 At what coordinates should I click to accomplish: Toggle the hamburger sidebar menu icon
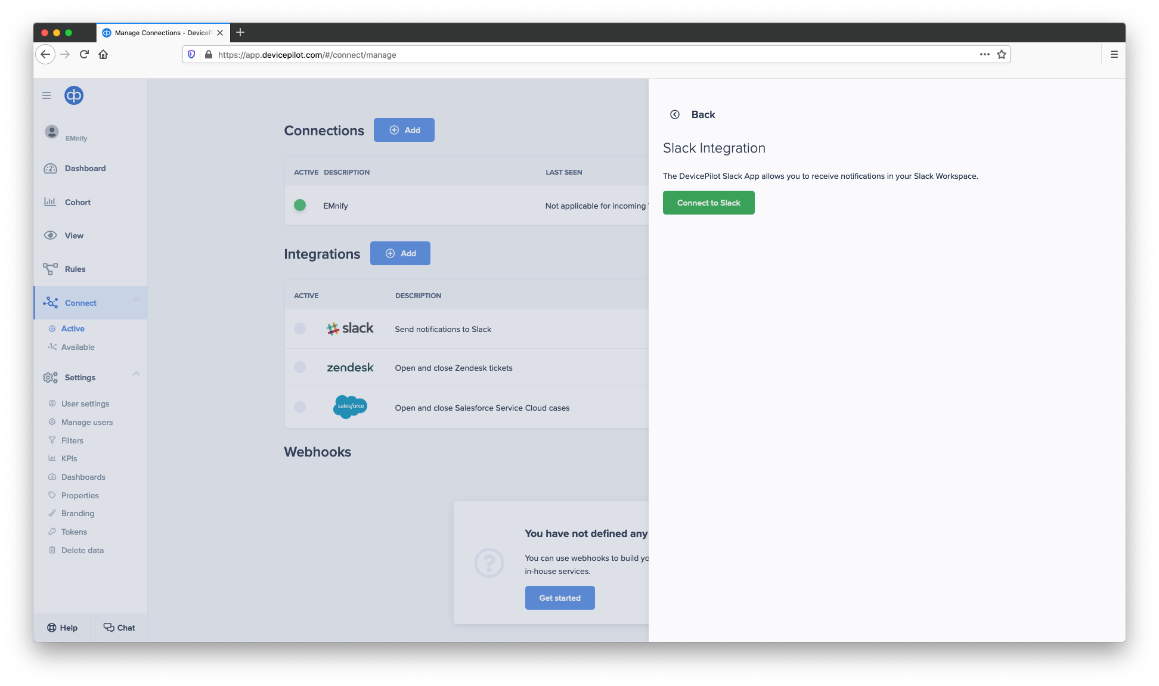tap(47, 95)
